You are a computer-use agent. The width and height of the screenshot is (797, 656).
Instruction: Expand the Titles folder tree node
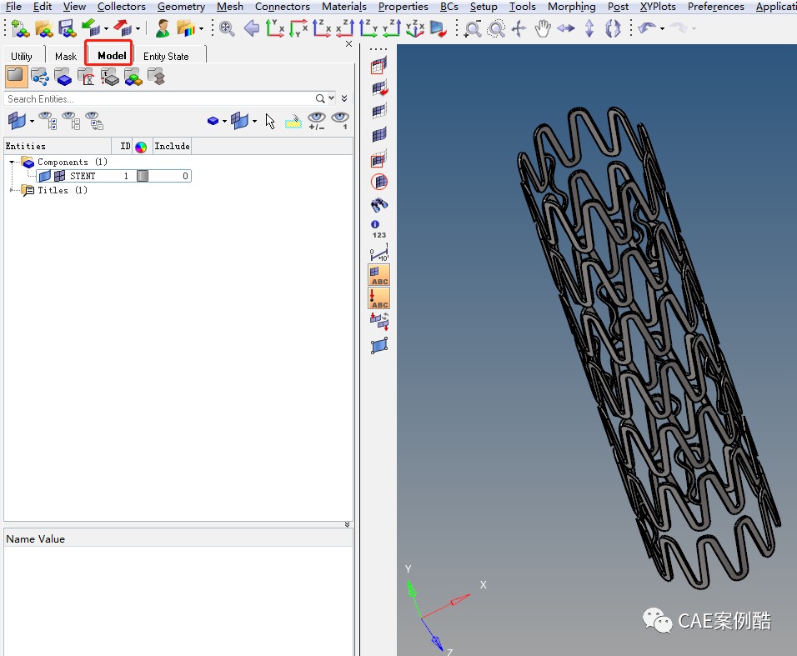(12, 190)
